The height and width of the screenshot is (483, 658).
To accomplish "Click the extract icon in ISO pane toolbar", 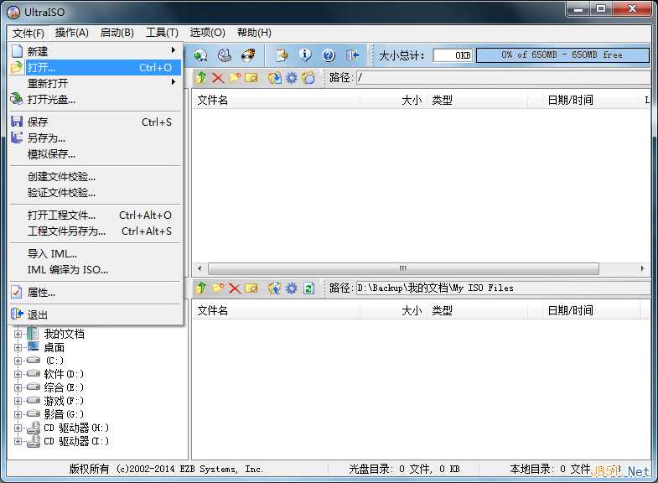I will click(275, 78).
